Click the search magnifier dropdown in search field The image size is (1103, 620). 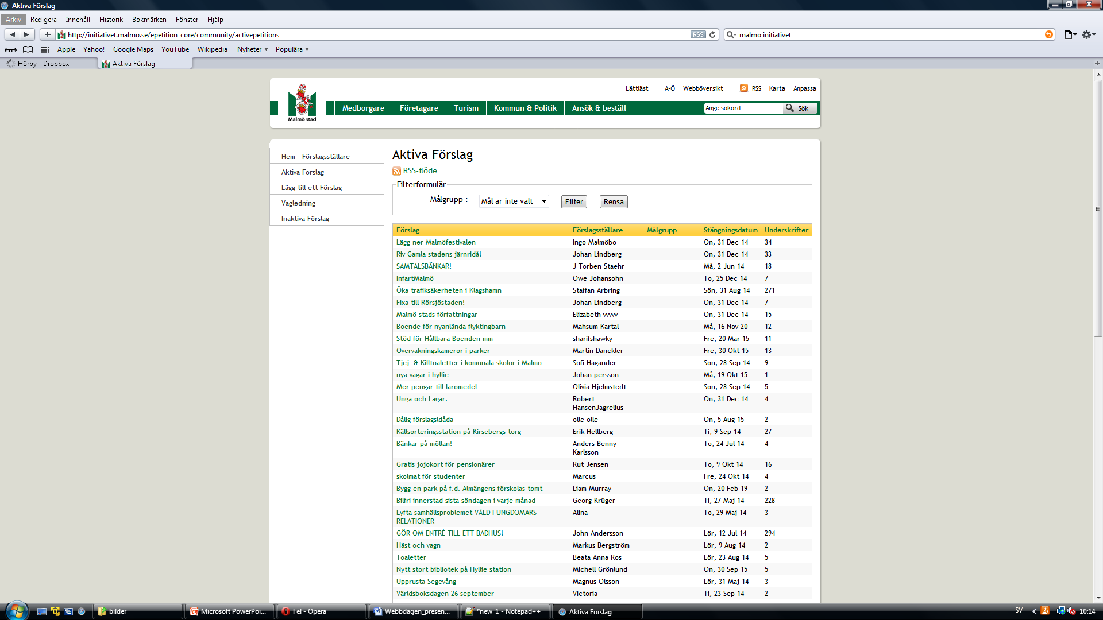click(x=731, y=35)
